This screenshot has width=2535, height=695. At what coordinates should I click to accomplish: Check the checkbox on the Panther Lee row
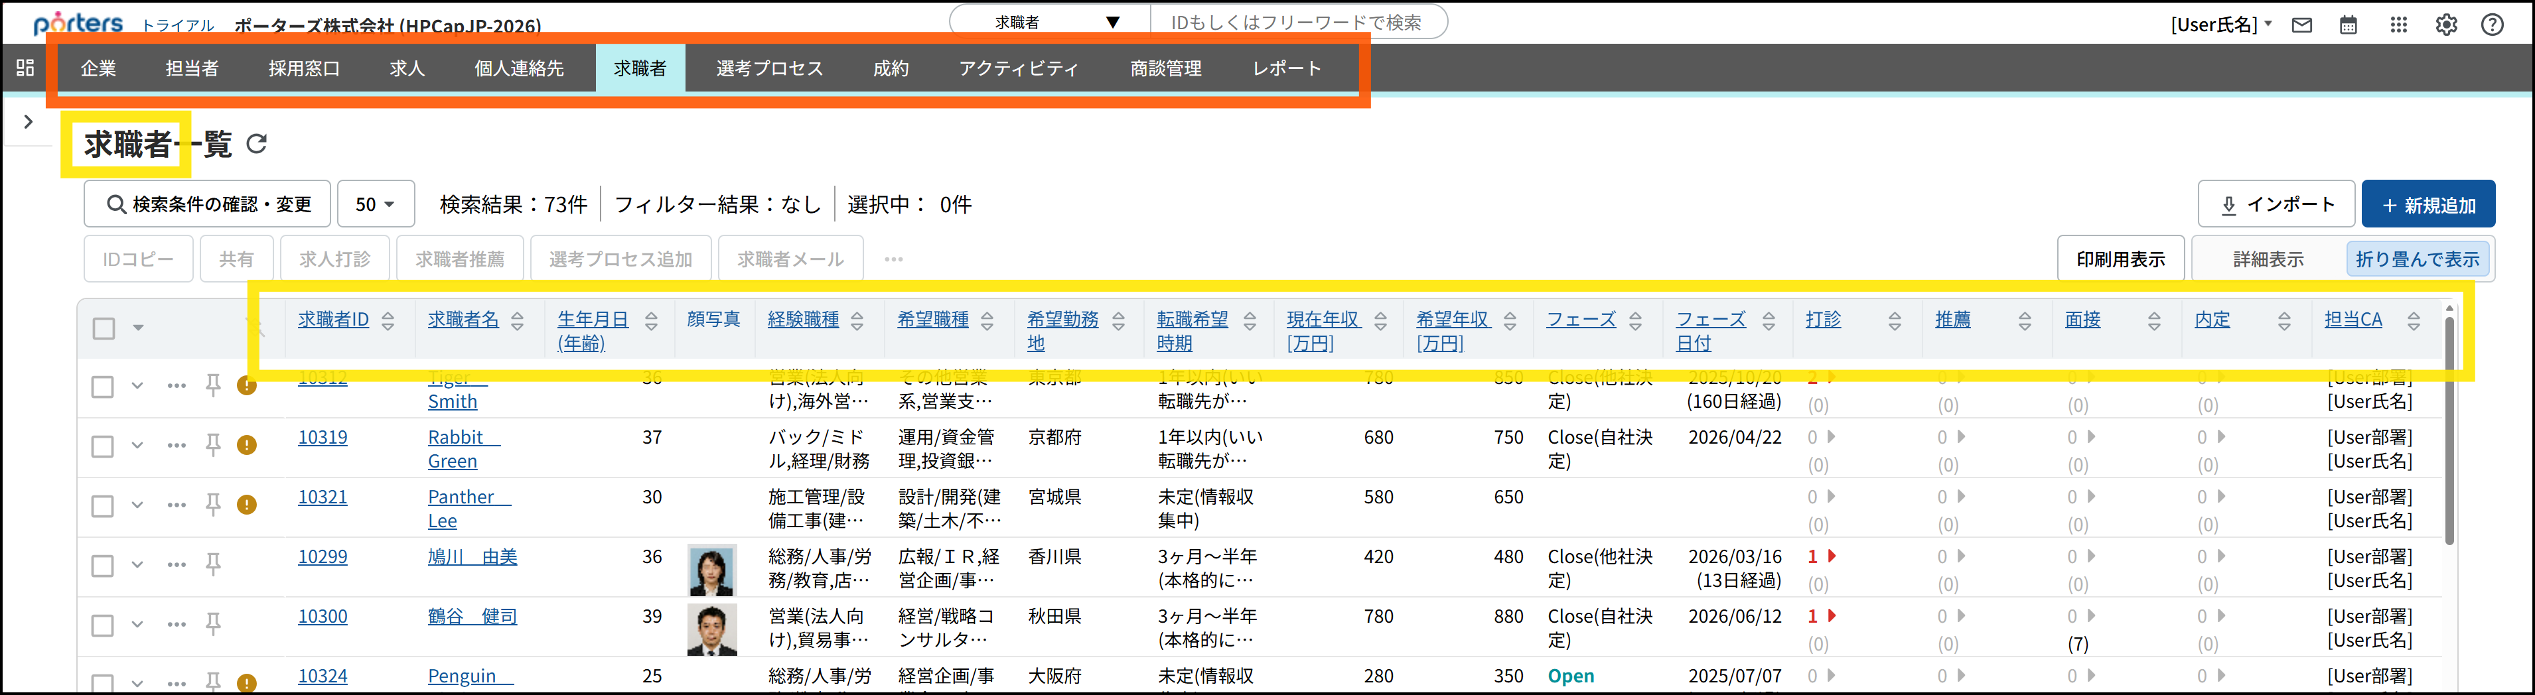click(x=102, y=505)
